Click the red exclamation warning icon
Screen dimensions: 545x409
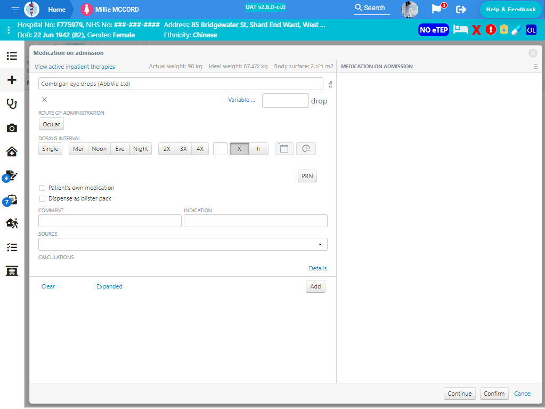coord(491,29)
